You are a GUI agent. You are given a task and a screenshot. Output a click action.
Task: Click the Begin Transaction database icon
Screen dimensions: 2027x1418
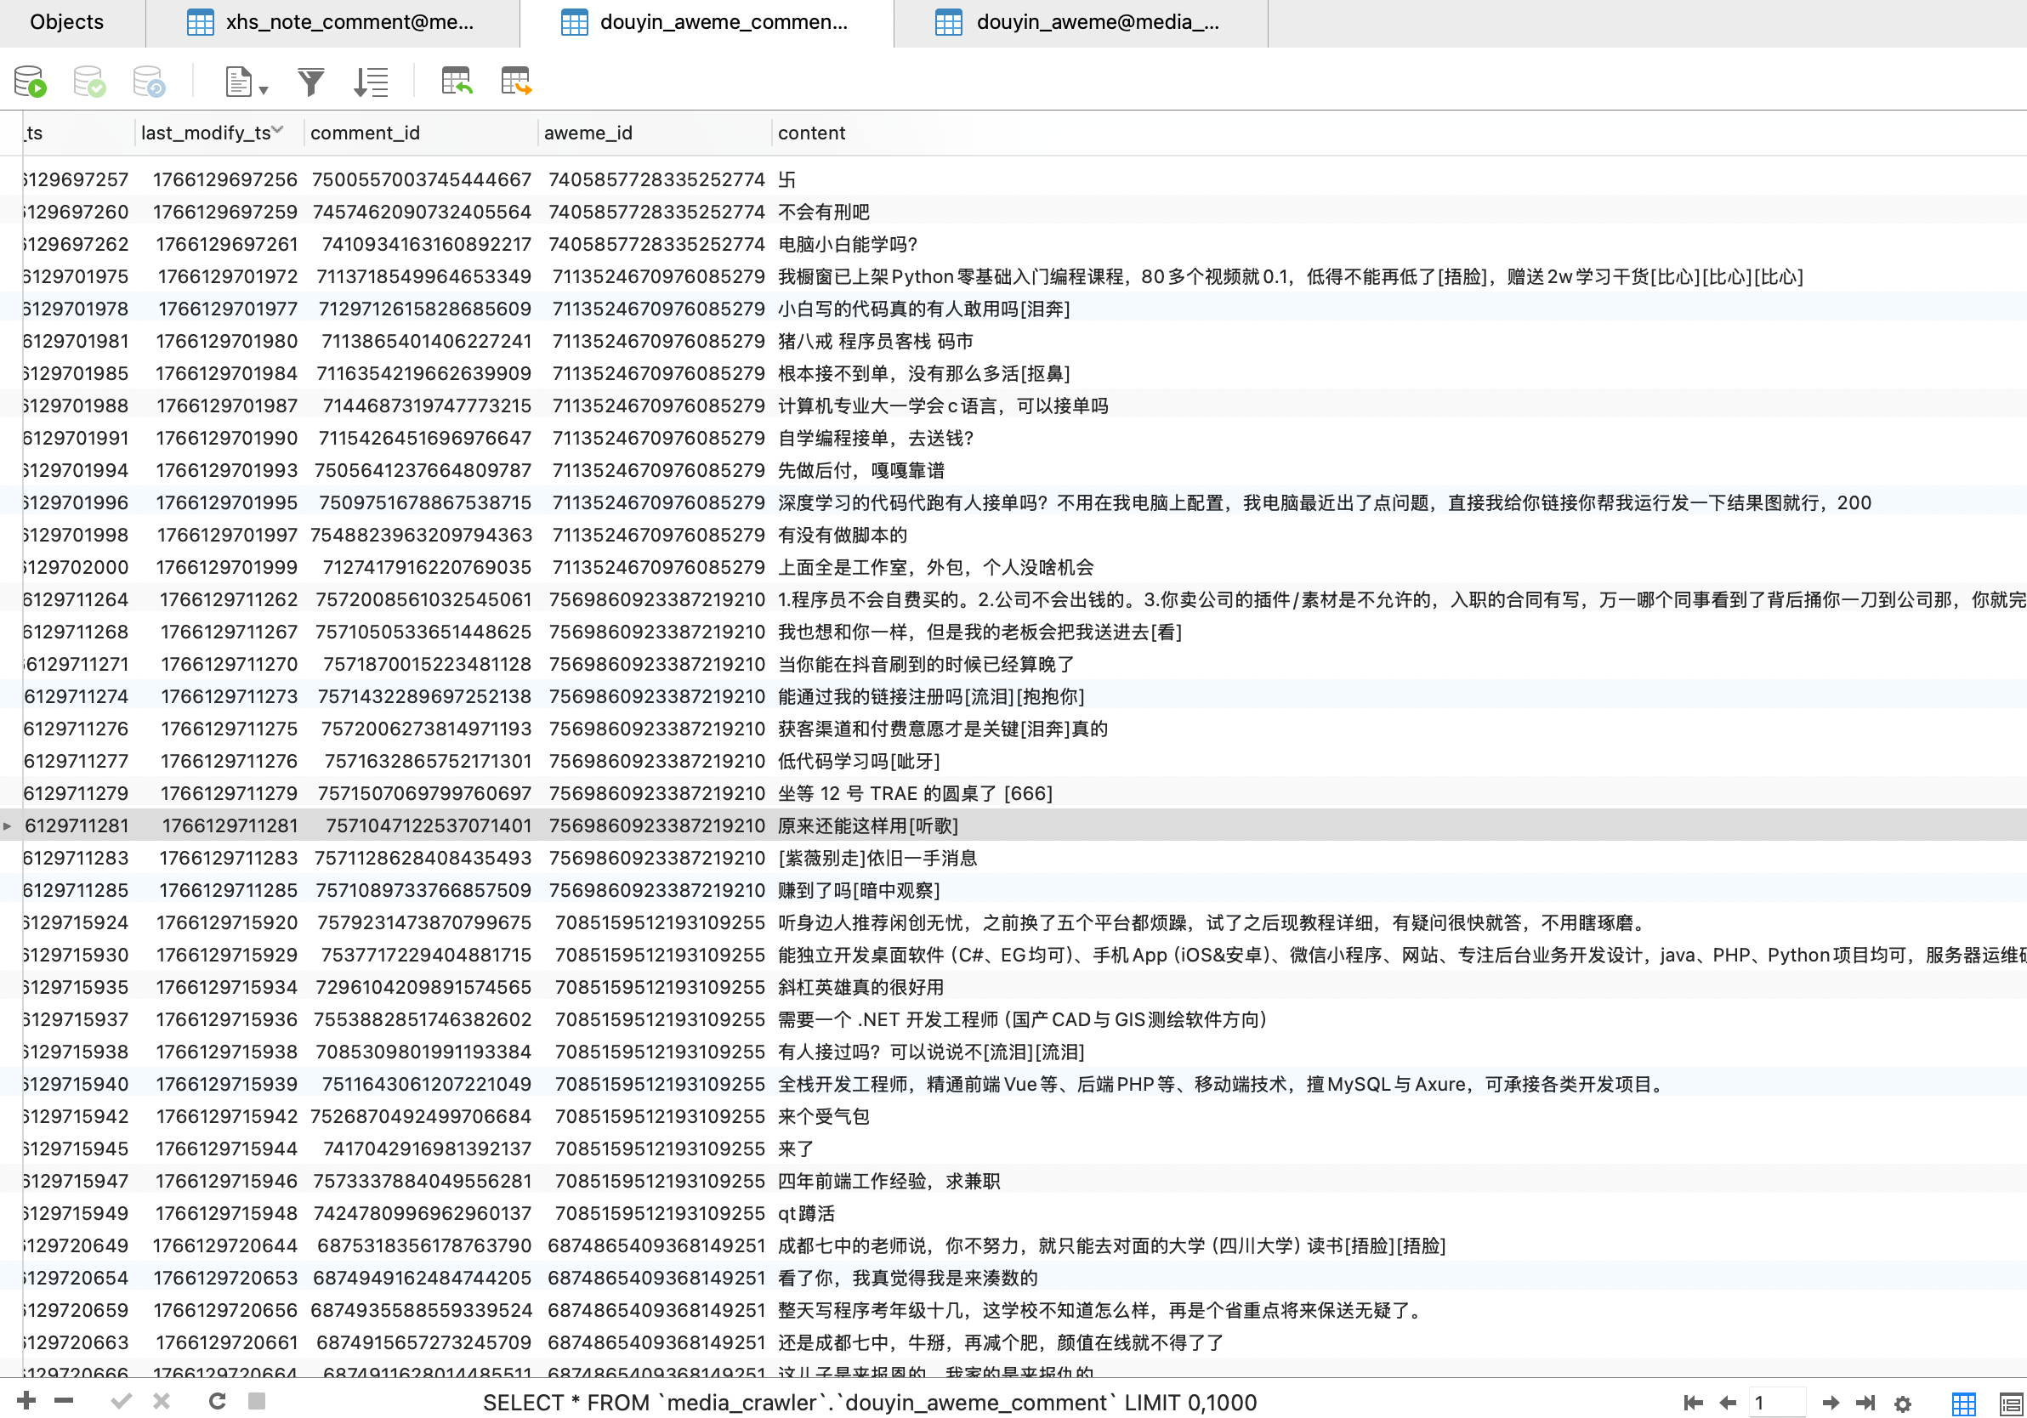[30, 82]
